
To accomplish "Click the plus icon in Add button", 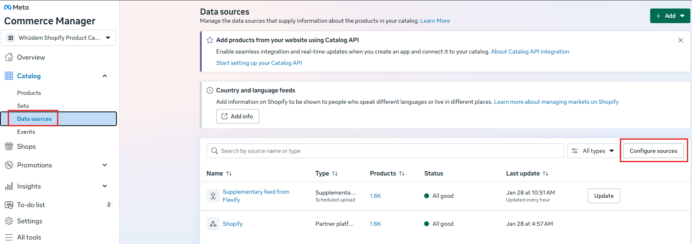I will pyautogui.click(x=658, y=16).
